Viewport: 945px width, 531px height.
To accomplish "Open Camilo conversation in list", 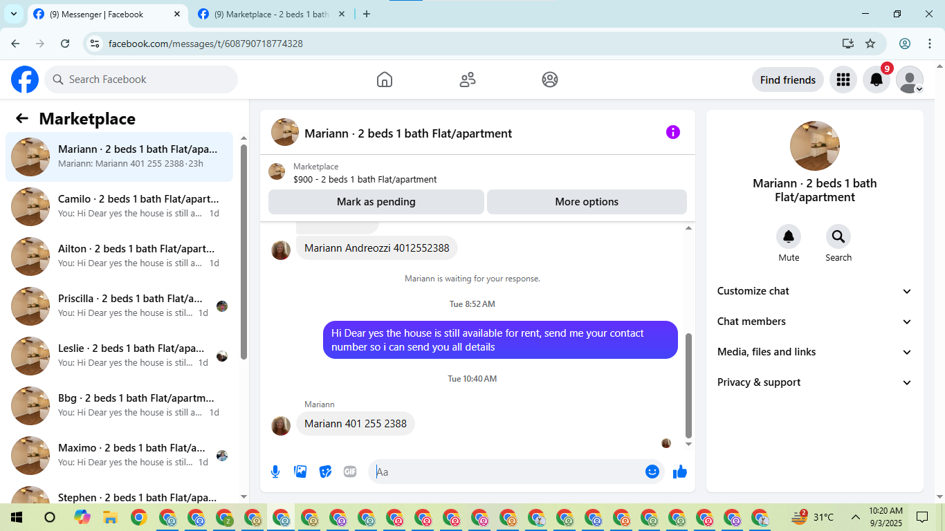I will pyautogui.click(x=120, y=207).
